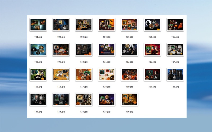The image size is (212, 132).
Task: Select the T17.jpg thumbnail image
Action: point(84,74)
